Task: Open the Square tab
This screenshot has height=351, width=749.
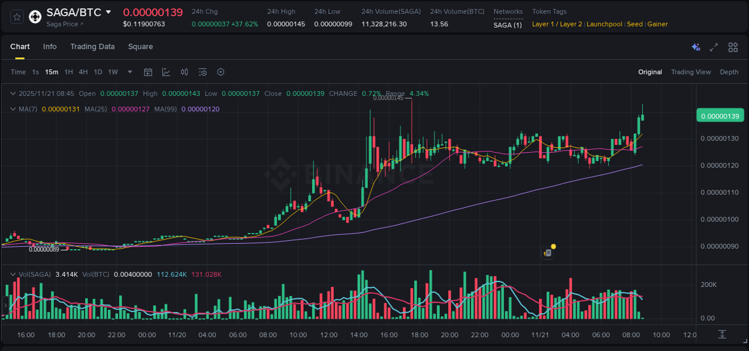Action: pos(140,47)
